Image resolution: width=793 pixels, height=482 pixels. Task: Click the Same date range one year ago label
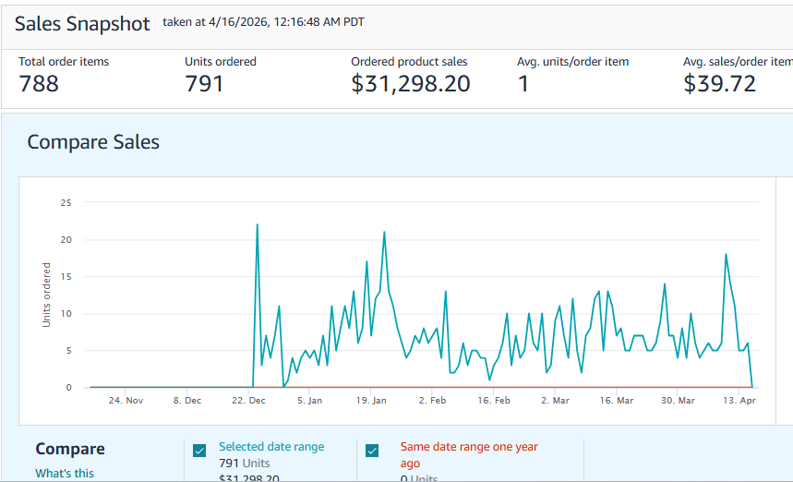click(468, 447)
